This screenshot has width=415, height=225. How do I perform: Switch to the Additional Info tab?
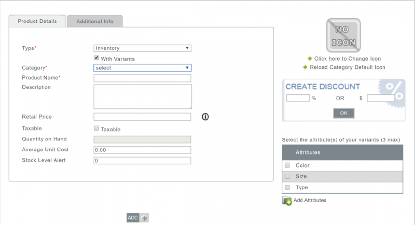click(94, 21)
